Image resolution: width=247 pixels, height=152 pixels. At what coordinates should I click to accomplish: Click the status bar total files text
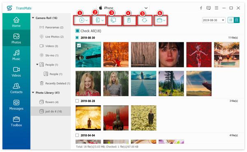click(107, 147)
